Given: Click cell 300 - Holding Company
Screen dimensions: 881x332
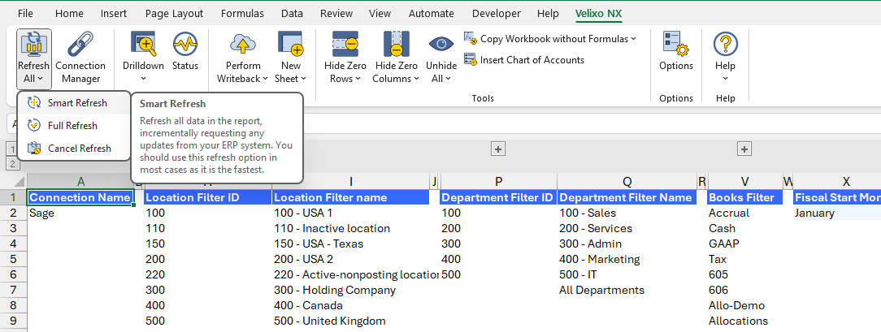Looking at the screenshot, I should coord(350,290).
